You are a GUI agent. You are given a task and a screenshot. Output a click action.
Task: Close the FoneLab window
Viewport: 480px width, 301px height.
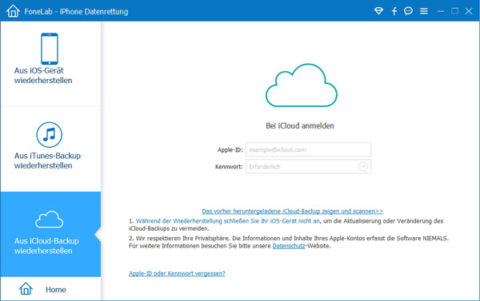pyautogui.click(x=469, y=11)
